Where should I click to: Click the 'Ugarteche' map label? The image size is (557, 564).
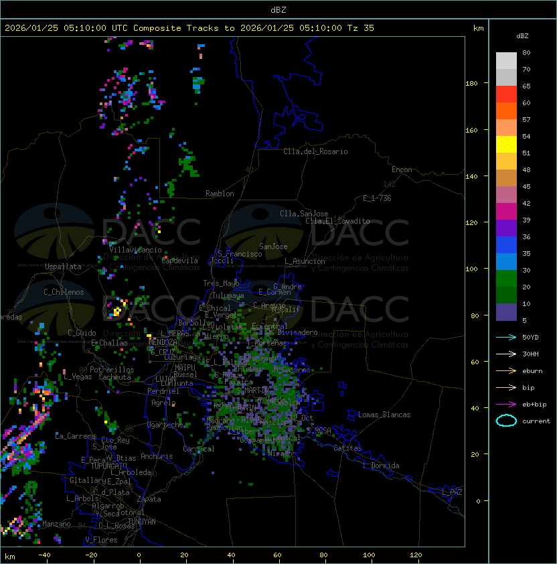[x=165, y=425]
